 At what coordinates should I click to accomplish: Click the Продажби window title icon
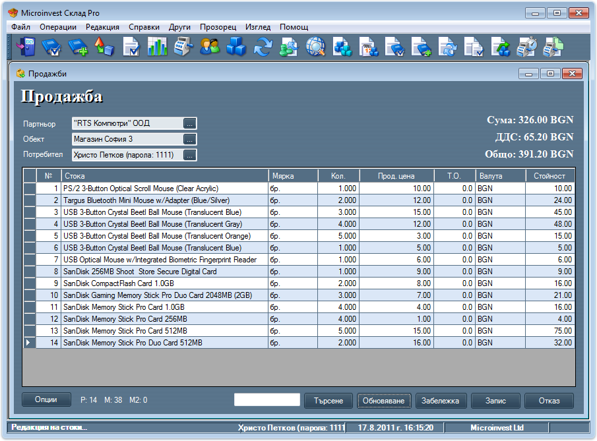[x=20, y=73]
